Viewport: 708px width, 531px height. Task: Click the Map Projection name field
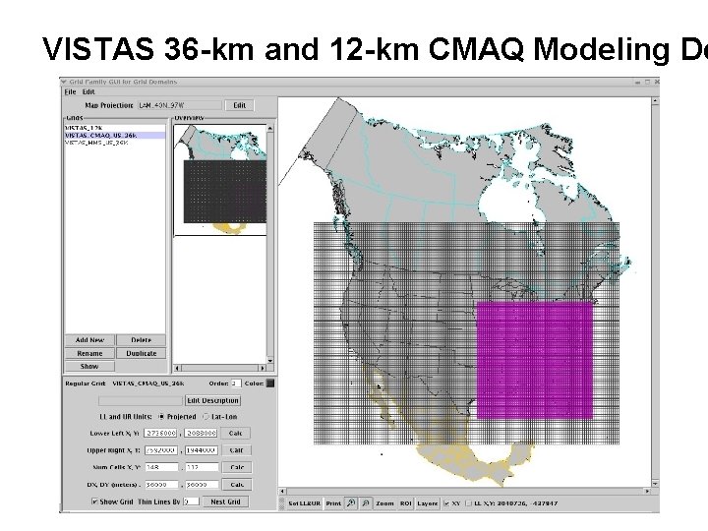pyautogui.click(x=180, y=105)
